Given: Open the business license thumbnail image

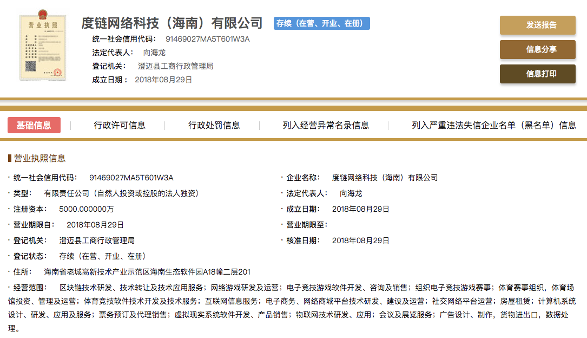Looking at the screenshot, I should [43, 45].
